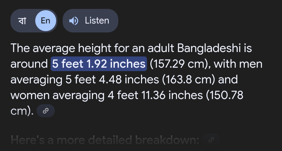The width and height of the screenshot is (282, 151).
Task: Switch language to Bangla (বা)
Action: [x=22, y=21]
